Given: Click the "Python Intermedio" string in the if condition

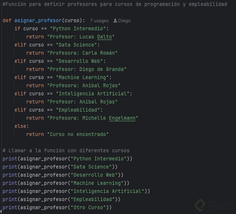Looking at the screenshot, I should click(81, 28).
